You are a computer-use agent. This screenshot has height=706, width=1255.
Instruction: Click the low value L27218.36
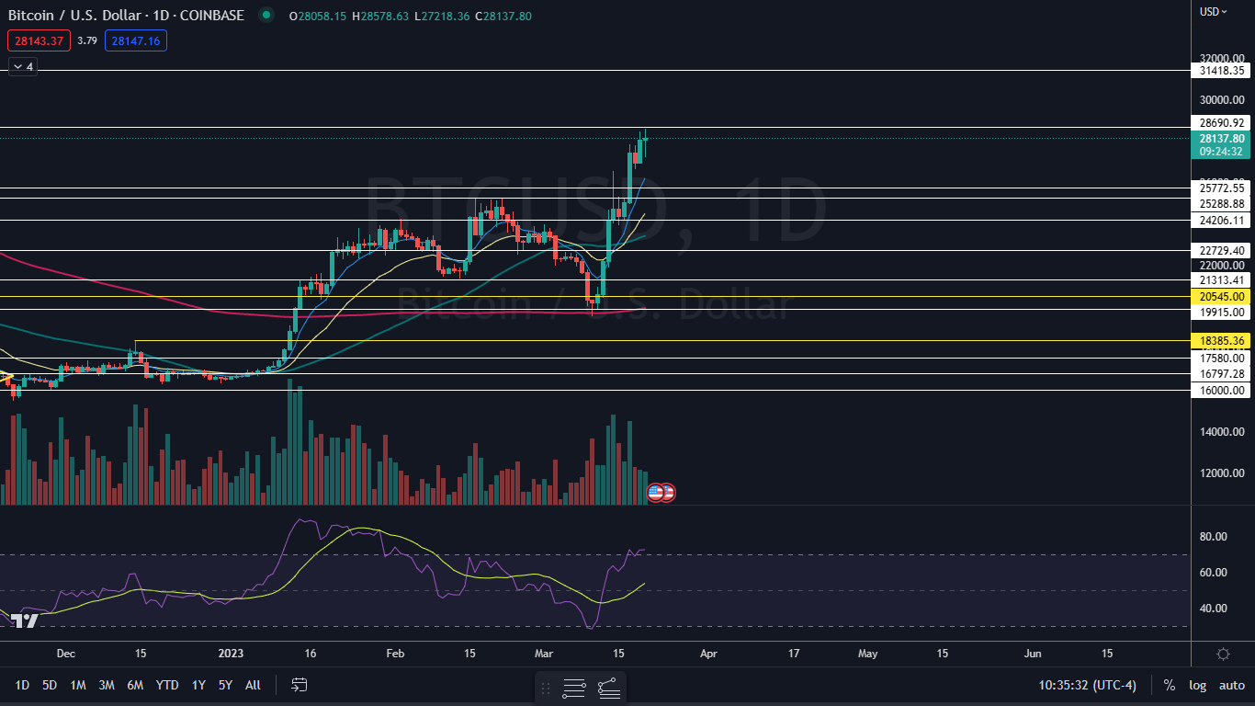pos(441,16)
